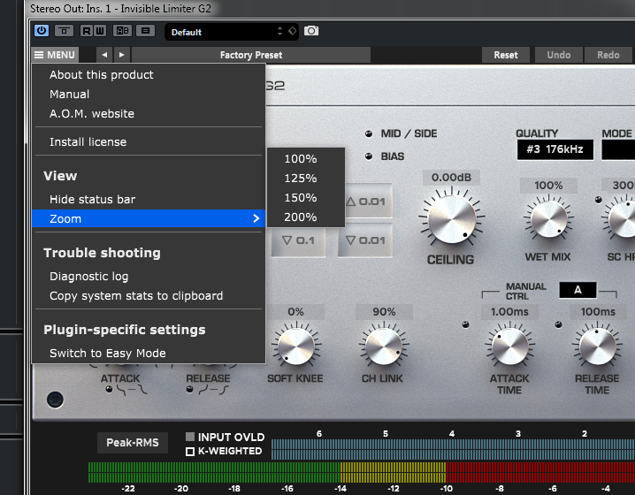Click the Read automation R button

[87, 31]
